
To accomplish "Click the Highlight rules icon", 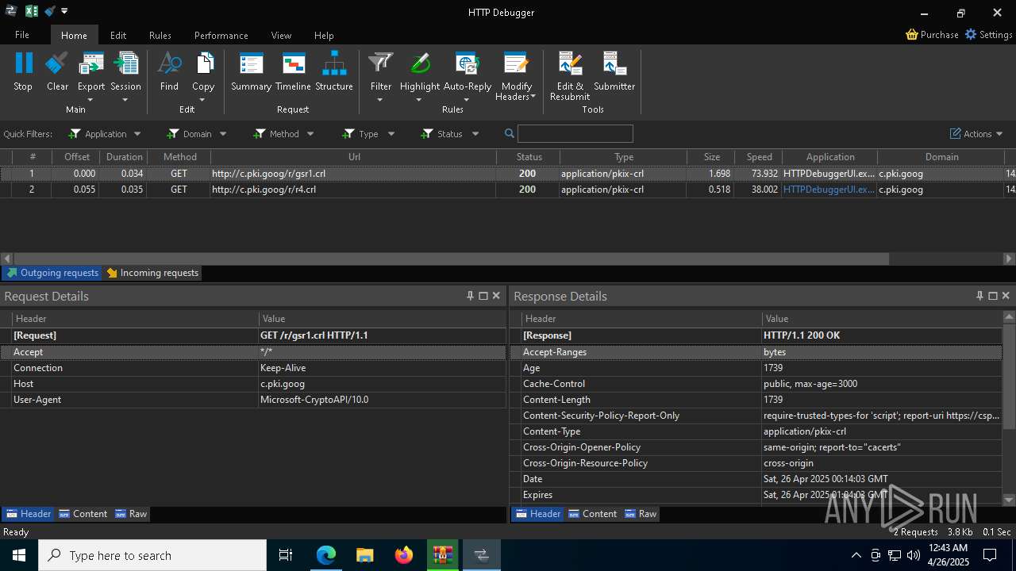I will [420, 63].
